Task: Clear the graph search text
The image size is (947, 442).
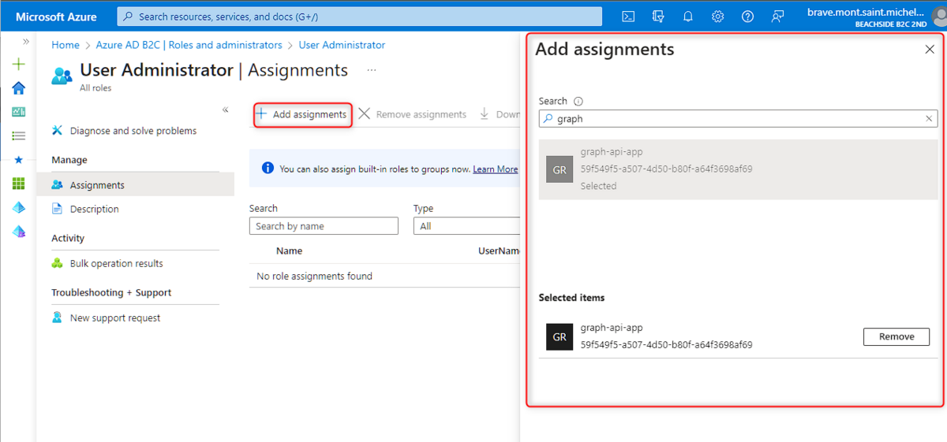Action: pos(929,119)
